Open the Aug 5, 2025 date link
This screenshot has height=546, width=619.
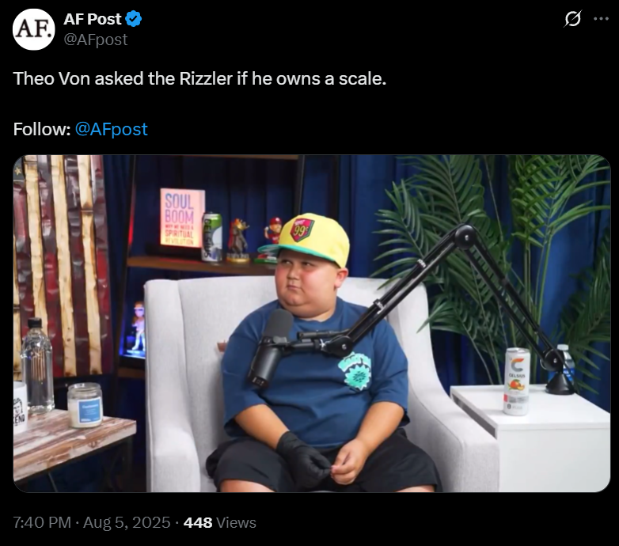point(127,522)
